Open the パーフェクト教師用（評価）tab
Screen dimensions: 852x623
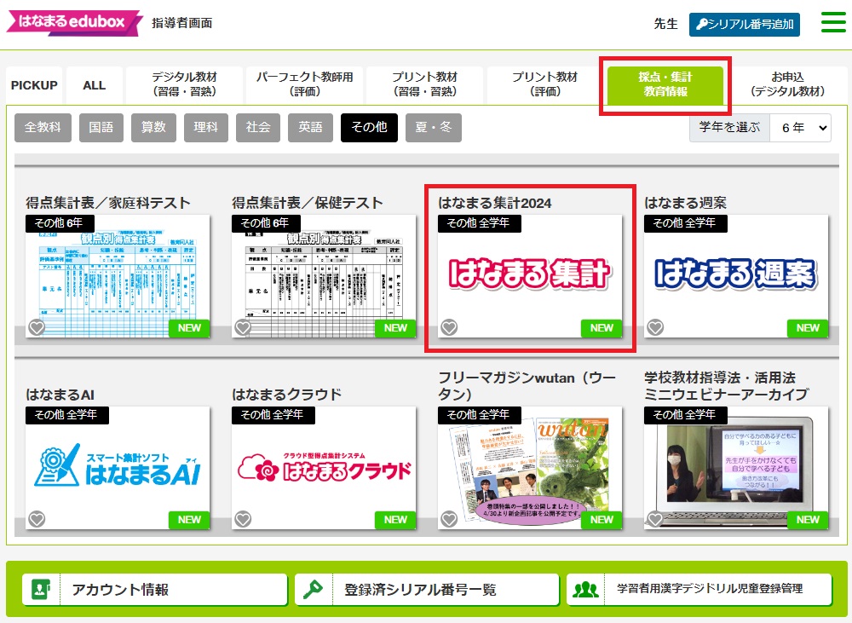click(x=304, y=85)
